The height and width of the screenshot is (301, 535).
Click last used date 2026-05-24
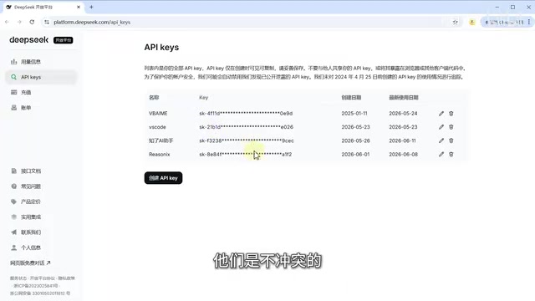403,114
